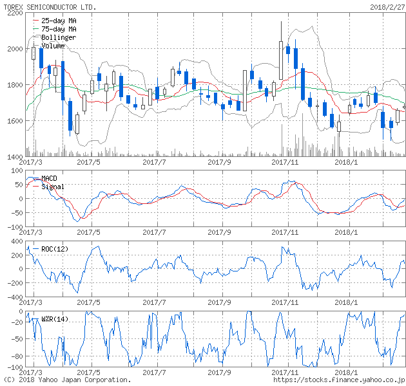Click 2017/5 on the MACD chart axis
Screen dimensions: 406x386
pos(89,232)
